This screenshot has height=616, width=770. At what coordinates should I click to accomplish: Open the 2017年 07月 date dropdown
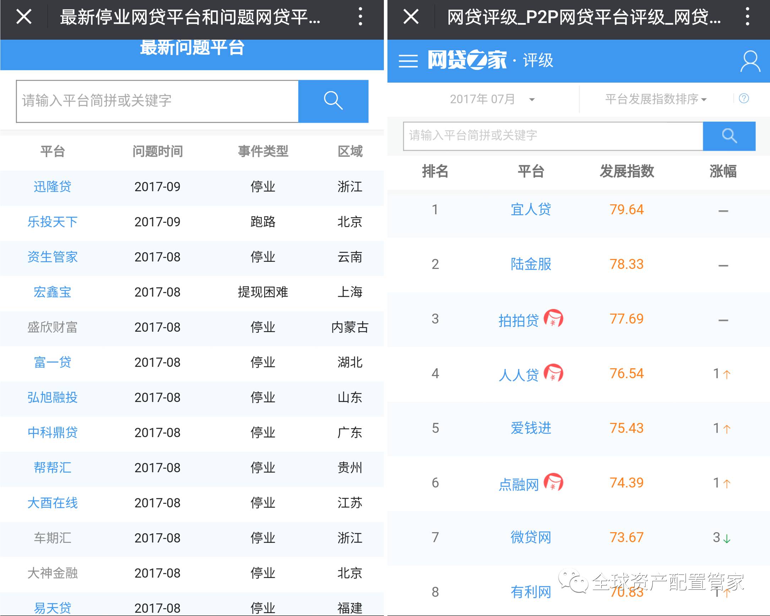pos(492,99)
